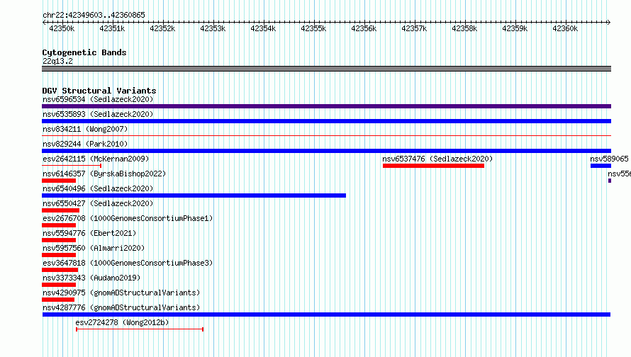The width and height of the screenshot is (631, 357).
Task: Open the nsv834211 (Wong2007) label
Action: [85, 129]
